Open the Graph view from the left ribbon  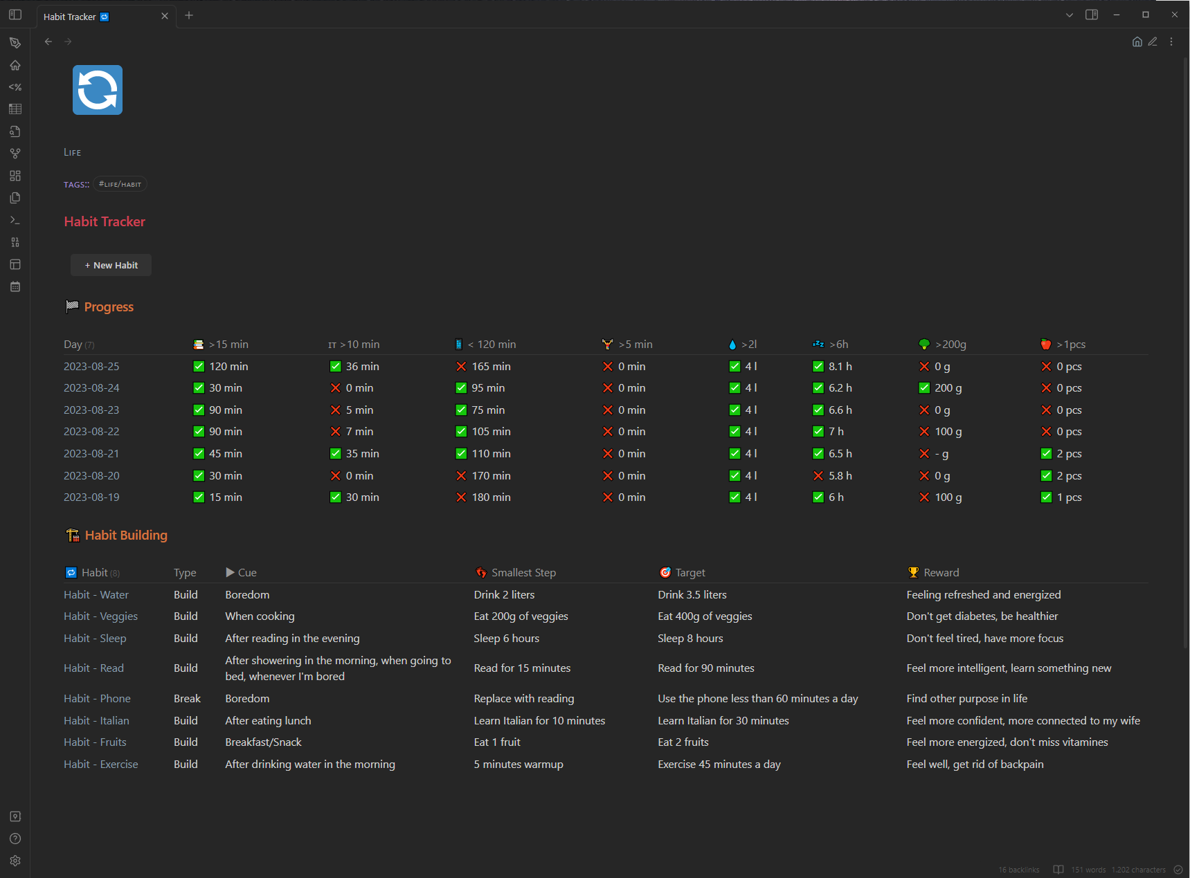click(x=15, y=153)
